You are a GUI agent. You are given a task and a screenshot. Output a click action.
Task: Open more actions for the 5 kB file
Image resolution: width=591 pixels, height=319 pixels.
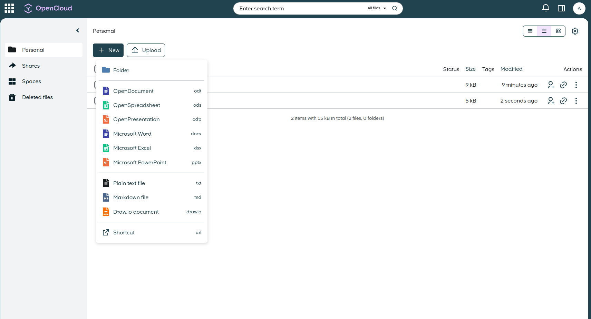(576, 101)
